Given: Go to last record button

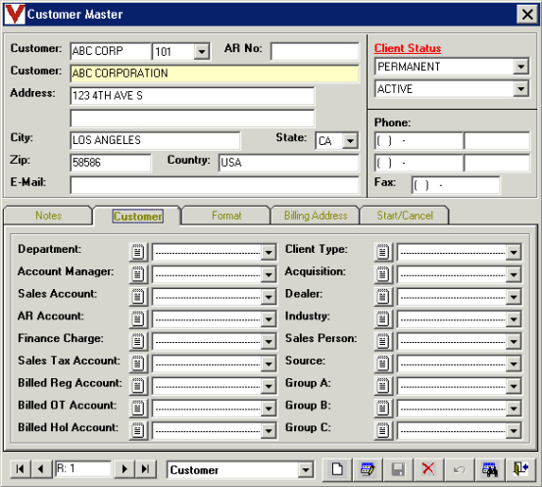Looking at the screenshot, I should tap(146, 469).
